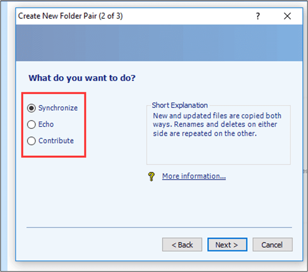The image size is (308, 272).
Task: Click the yellow hint icon beside More information
Action: click(x=152, y=176)
